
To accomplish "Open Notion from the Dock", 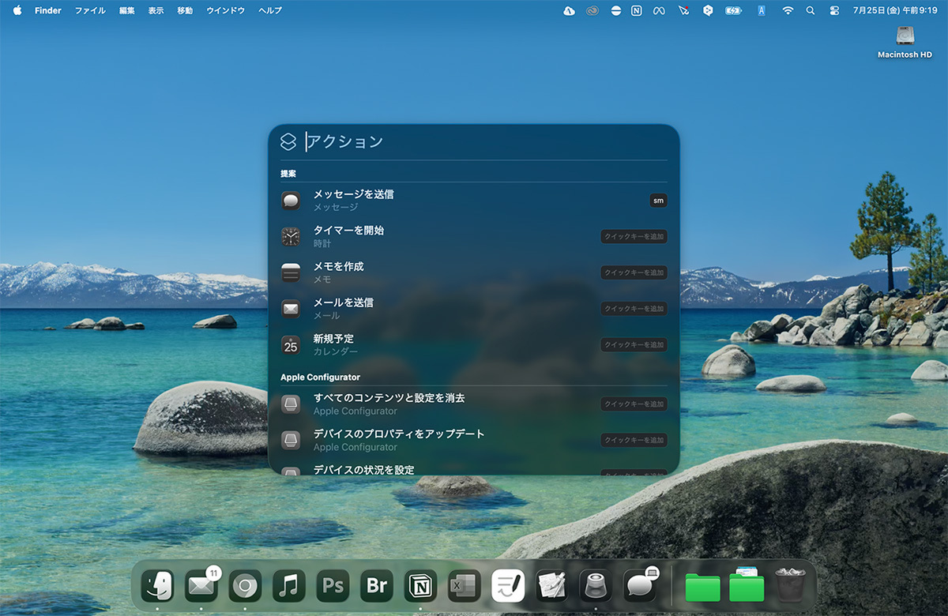I will [x=420, y=586].
